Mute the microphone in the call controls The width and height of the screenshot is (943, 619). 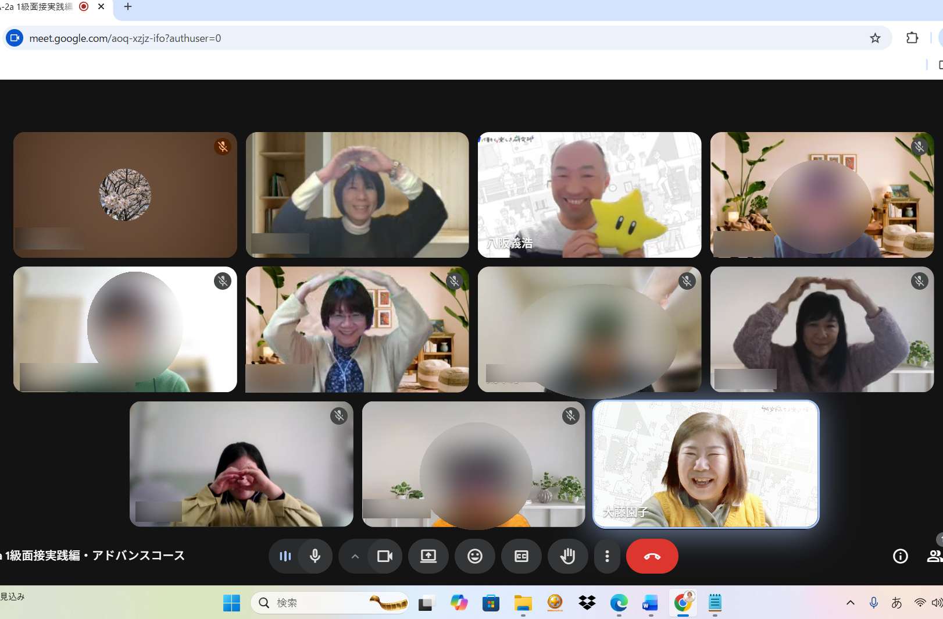(x=315, y=556)
